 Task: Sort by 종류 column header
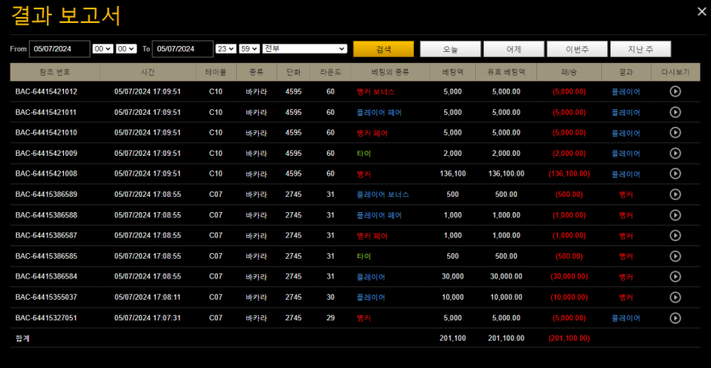pos(256,72)
